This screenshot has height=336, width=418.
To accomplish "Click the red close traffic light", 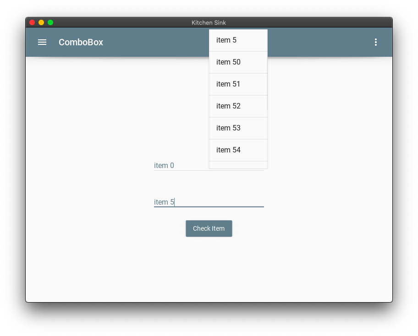I will click(x=32, y=22).
